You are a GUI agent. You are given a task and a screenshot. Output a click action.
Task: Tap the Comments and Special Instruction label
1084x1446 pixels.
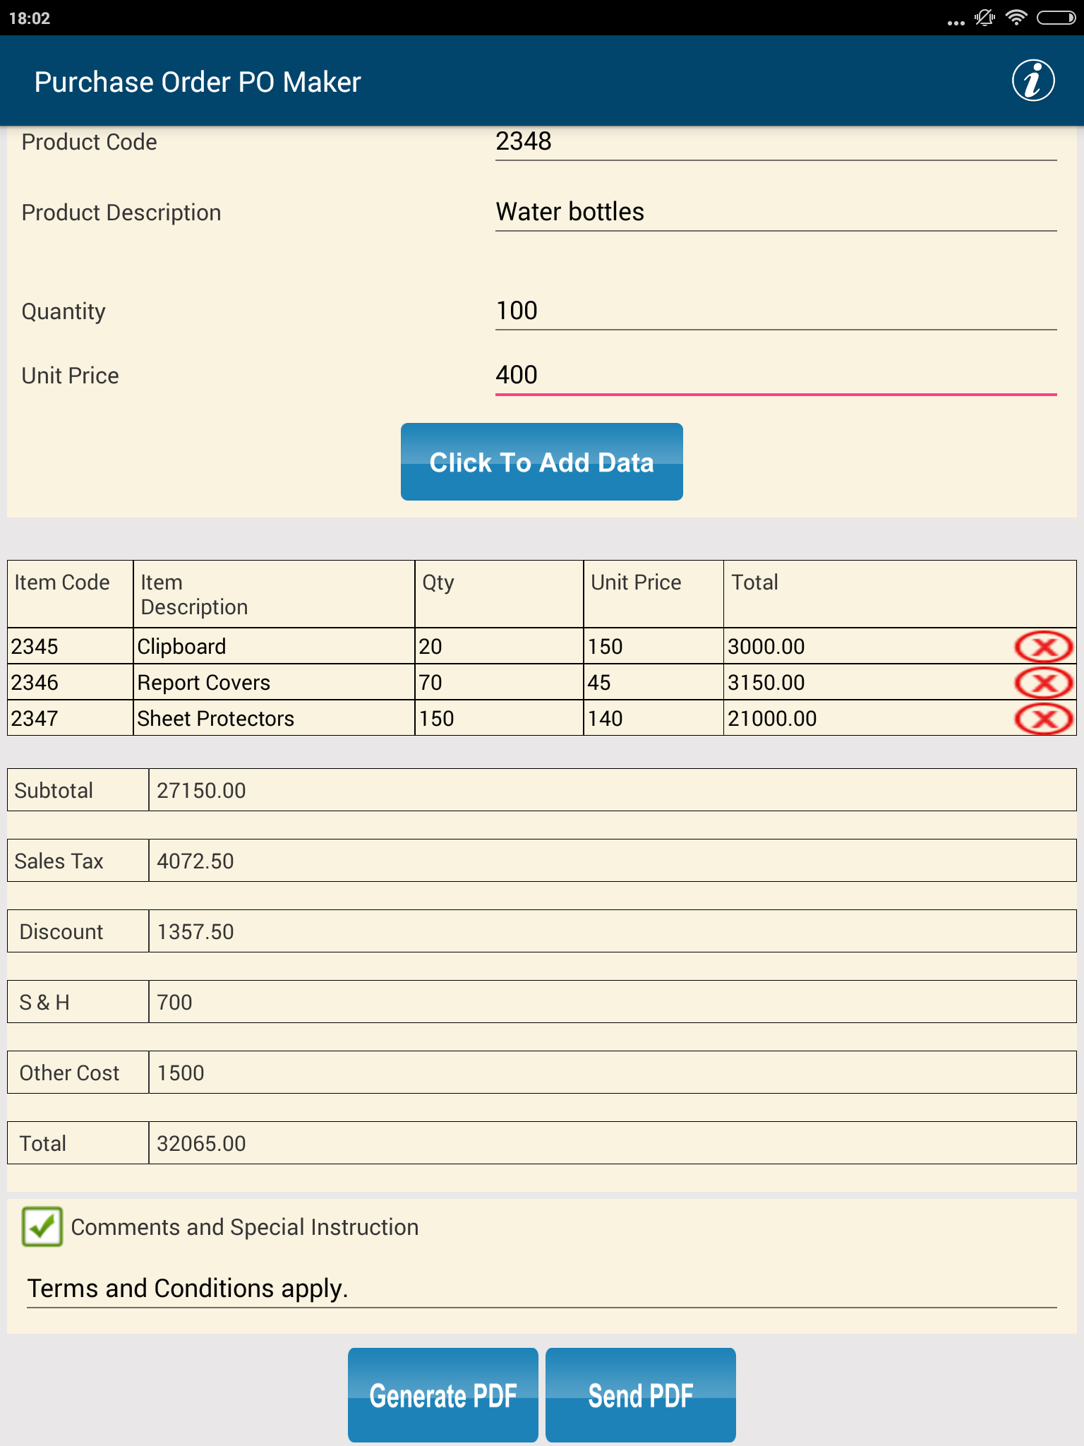point(245,1227)
